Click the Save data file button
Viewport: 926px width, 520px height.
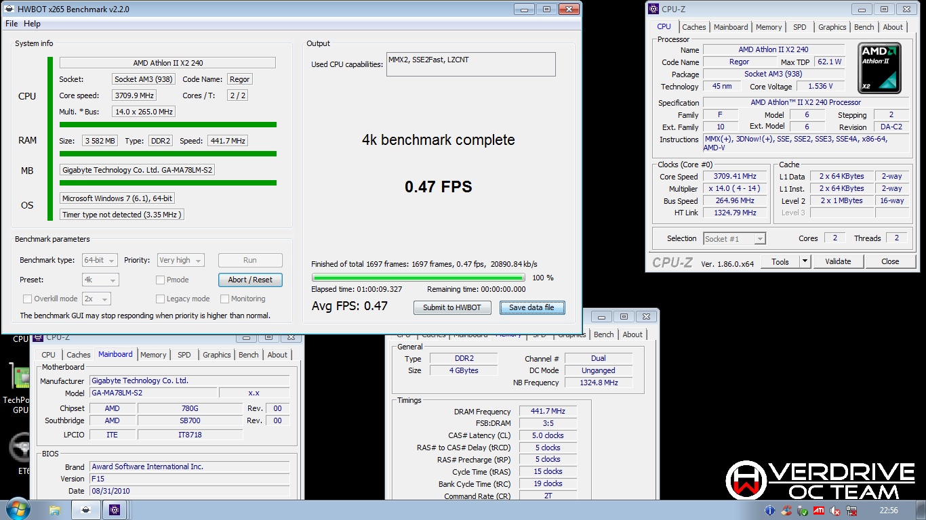(x=531, y=307)
